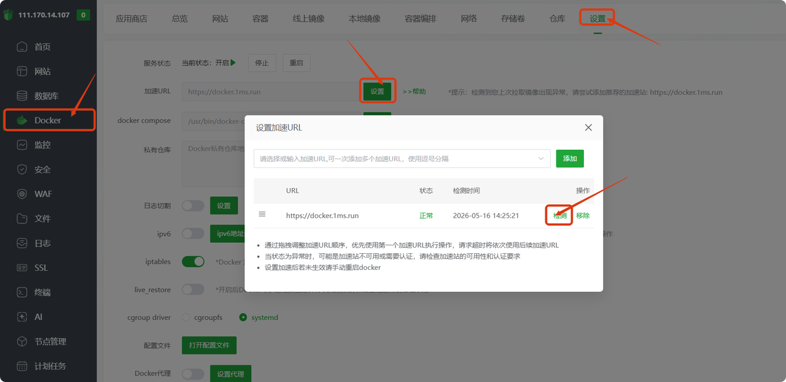The image size is (786, 382).
Task: Click the 设置代理 button
Action: [x=230, y=373]
